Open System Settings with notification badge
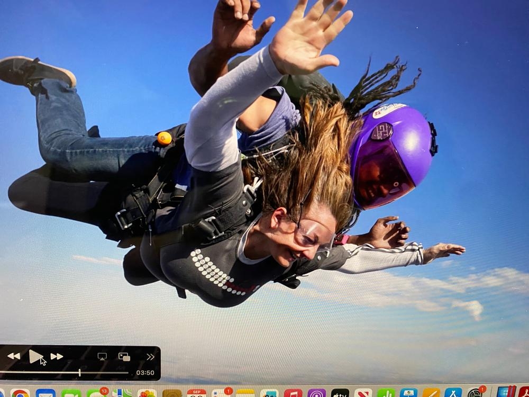Viewport: 529px width, 397px height. [x=476, y=393]
